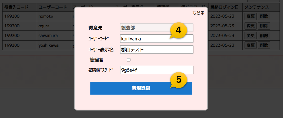This screenshot has height=118, width=283.
Task: Click 変更 button in nomoto row
Action: point(250,16)
